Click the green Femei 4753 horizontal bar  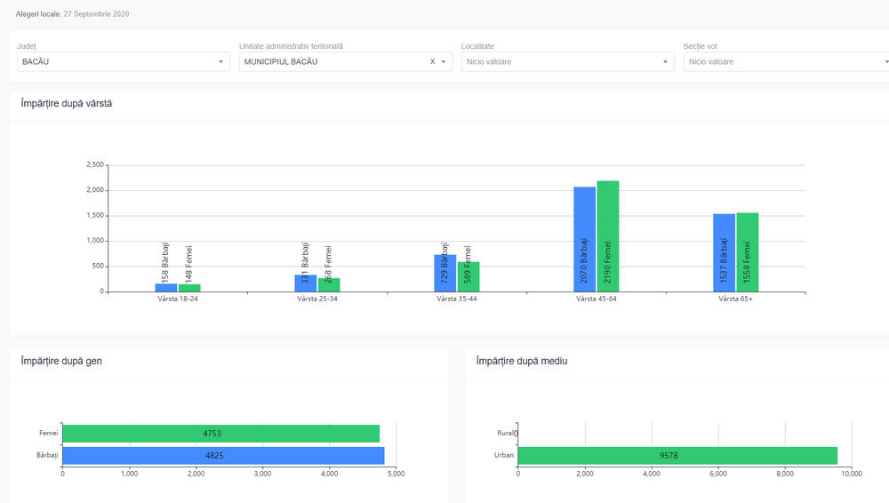[x=220, y=434]
